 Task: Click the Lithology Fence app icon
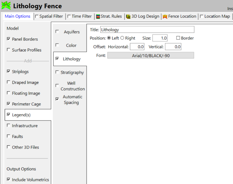pyautogui.click(x=6, y=6)
